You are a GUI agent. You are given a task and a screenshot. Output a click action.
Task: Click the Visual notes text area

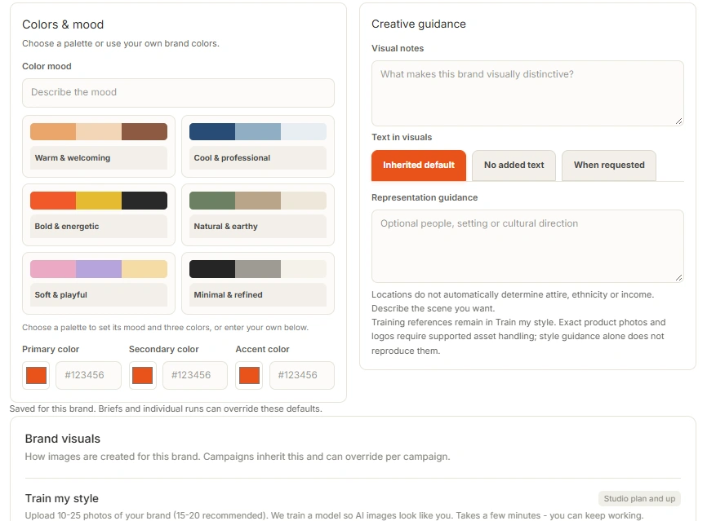pos(527,93)
